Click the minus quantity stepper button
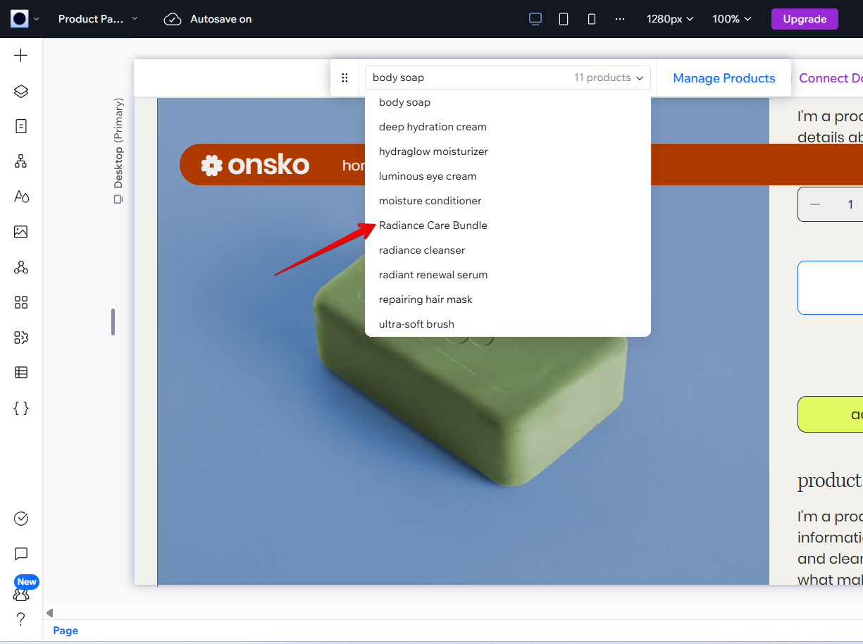The height and width of the screenshot is (644, 863). pyautogui.click(x=815, y=204)
